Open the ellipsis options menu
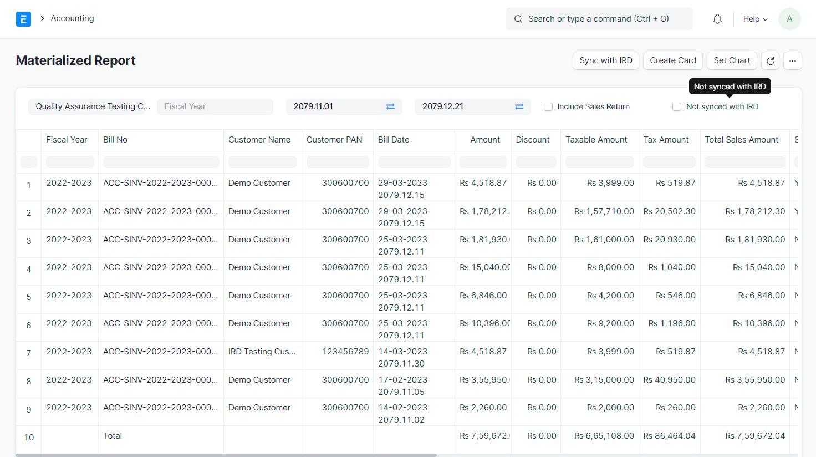The width and height of the screenshot is (816, 457). coord(793,60)
